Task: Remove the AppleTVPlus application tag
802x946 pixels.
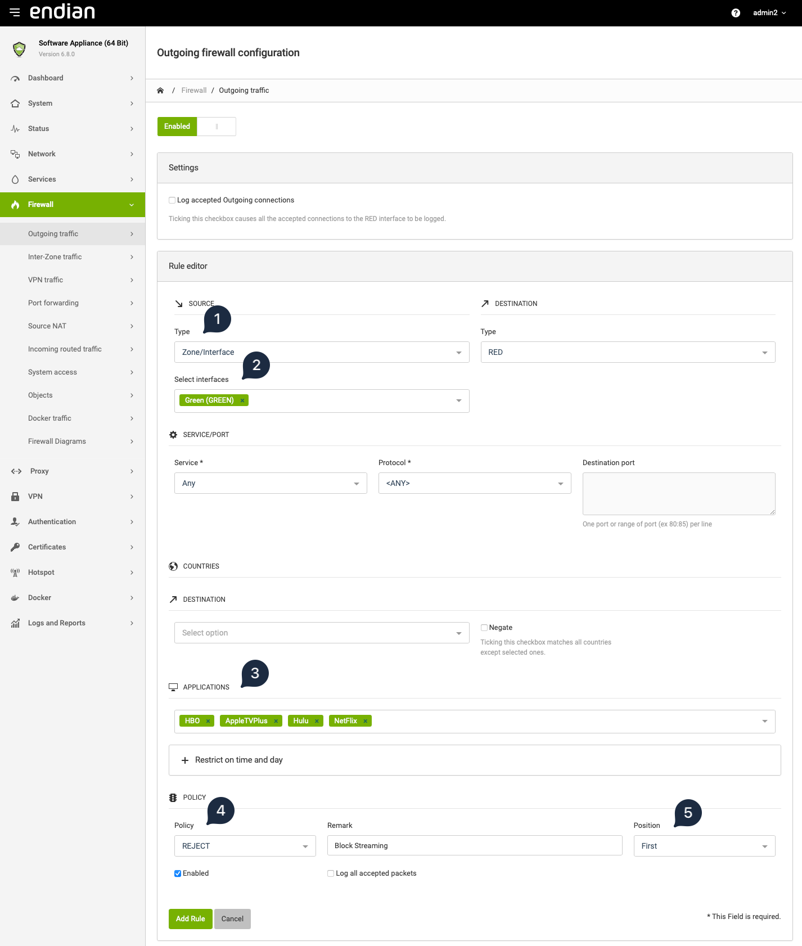Action: click(x=276, y=721)
